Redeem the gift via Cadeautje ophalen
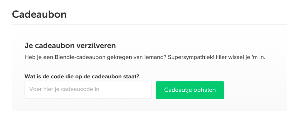300x115 pixels. pyautogui.click(x=190, y=90)
